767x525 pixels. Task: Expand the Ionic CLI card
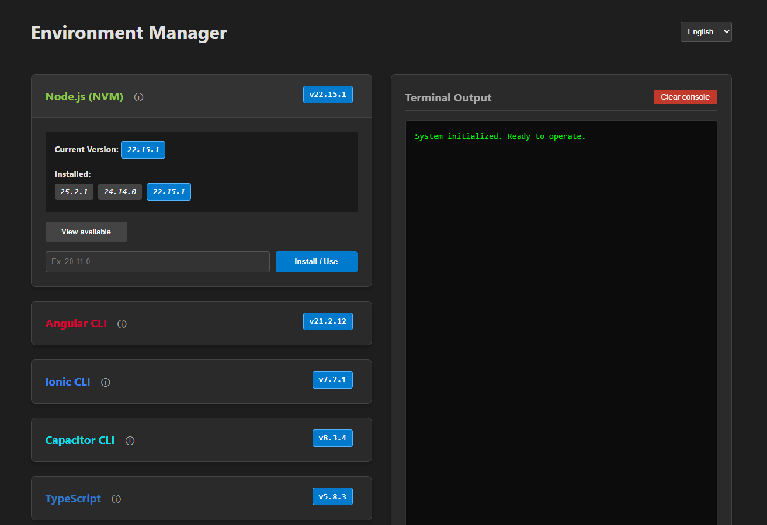pos(202,381)
